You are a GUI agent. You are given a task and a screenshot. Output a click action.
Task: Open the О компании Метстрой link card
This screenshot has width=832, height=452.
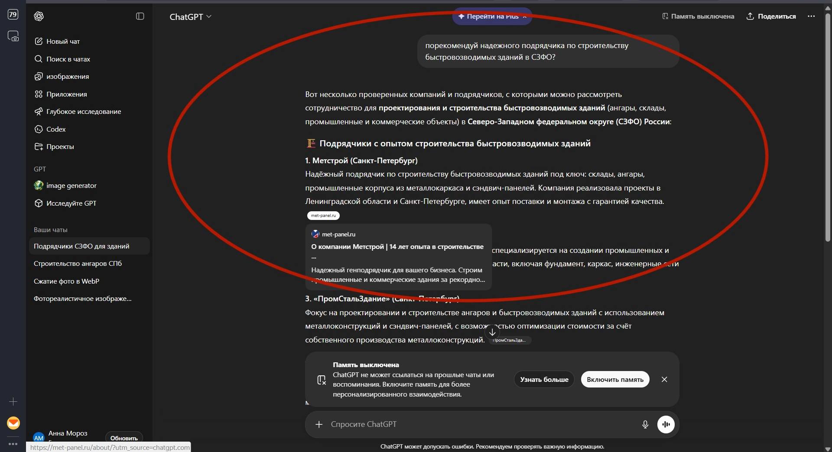(x=398, y=257)
